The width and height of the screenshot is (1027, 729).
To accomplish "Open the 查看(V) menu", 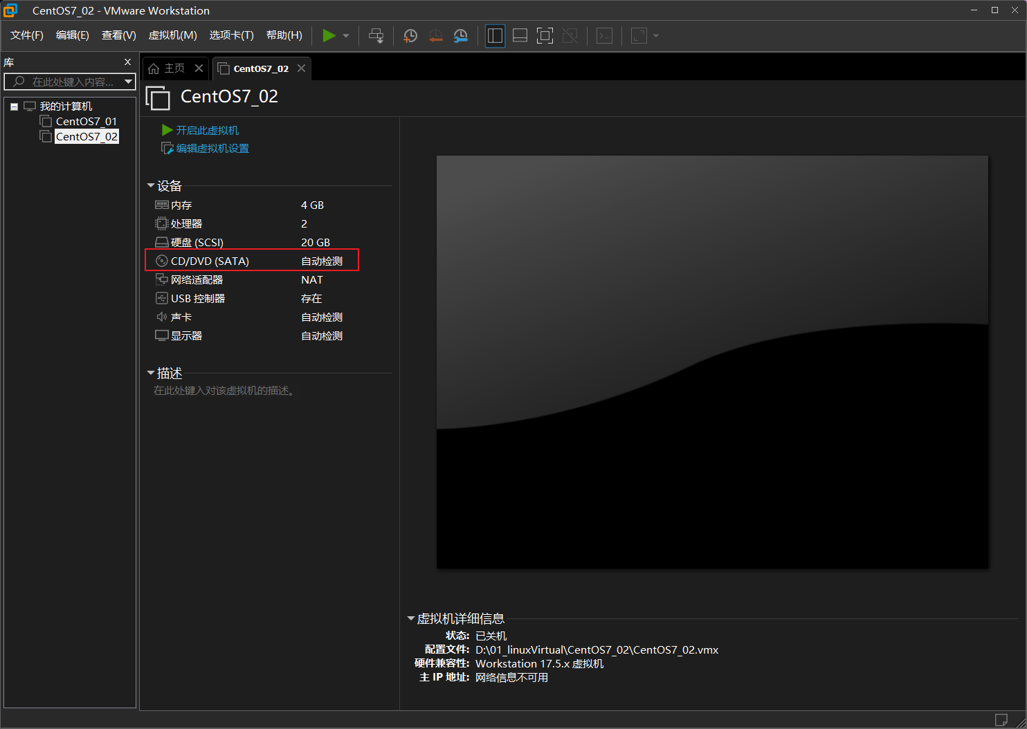I will pyautogui.click(x=119, y=35).
